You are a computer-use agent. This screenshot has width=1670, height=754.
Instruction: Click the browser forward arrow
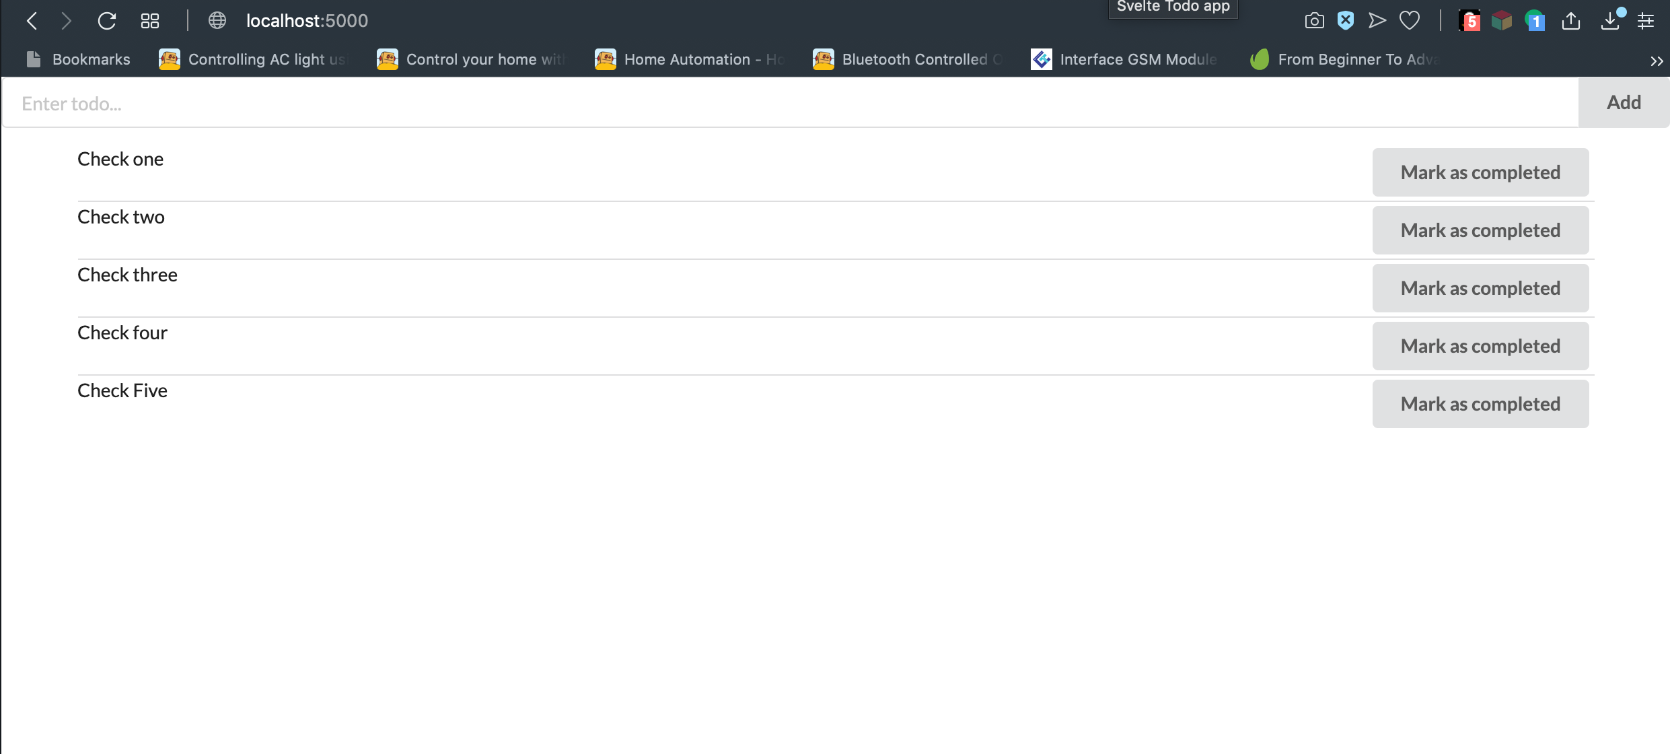tap(66, 21)
